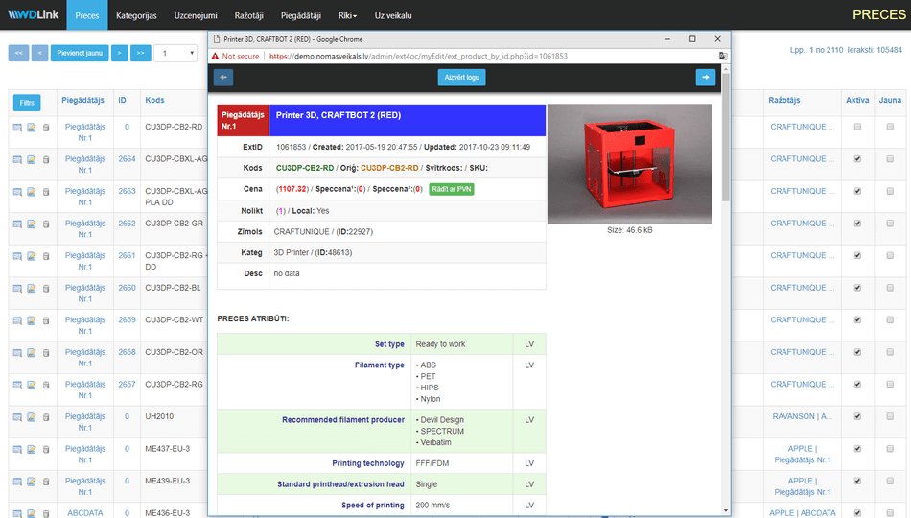Open the Kategorijas menu item
This screenshot has height=518, width=911.
tap(138, 15)
